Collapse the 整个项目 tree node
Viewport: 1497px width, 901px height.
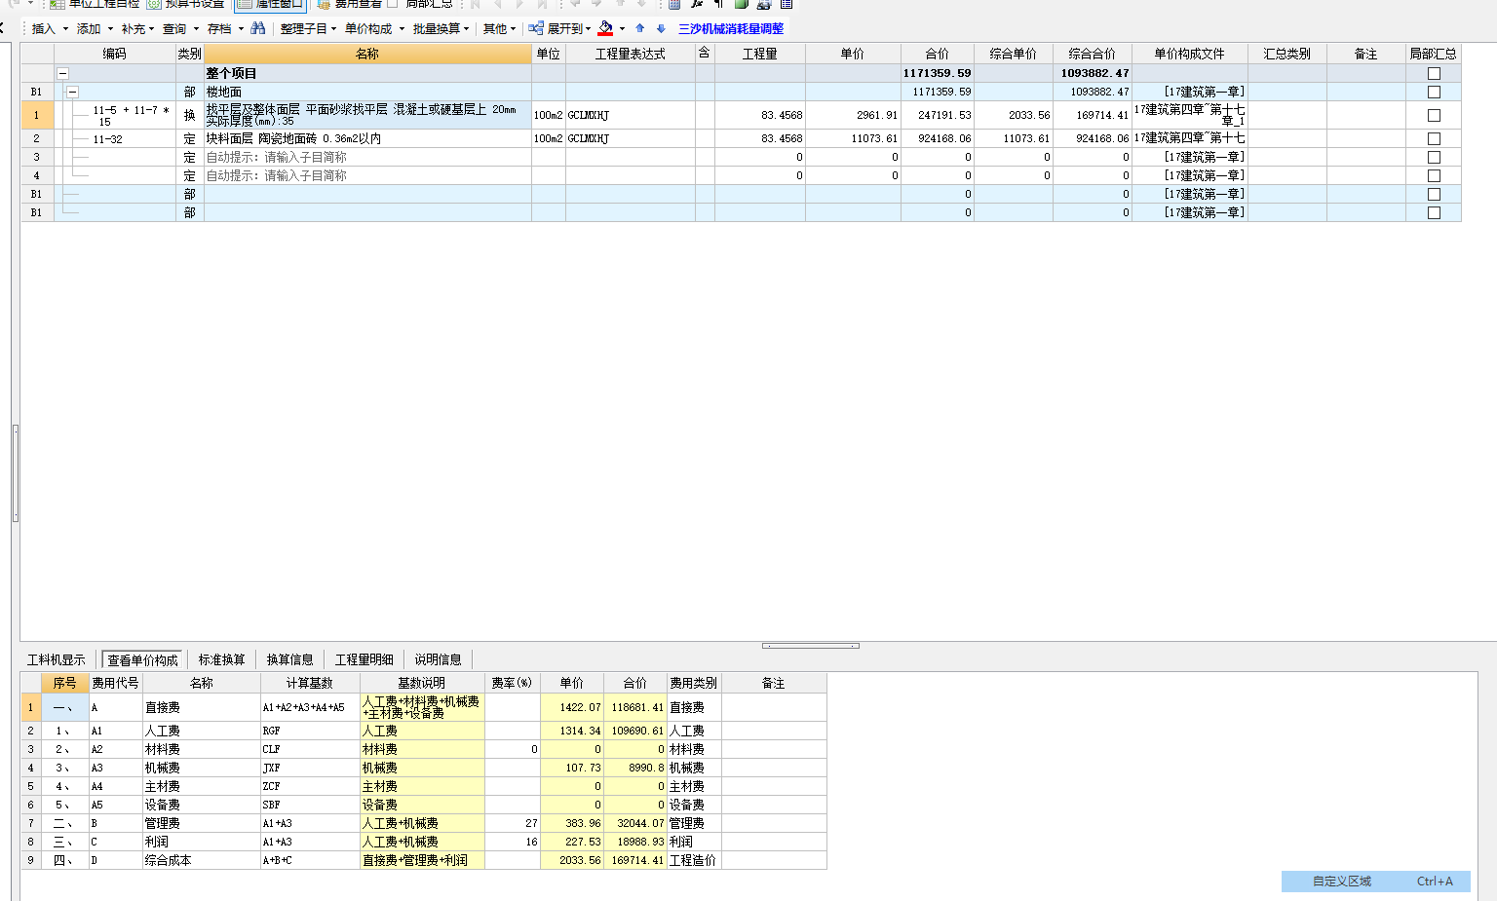pyautogui.click(x=63, y=73)
